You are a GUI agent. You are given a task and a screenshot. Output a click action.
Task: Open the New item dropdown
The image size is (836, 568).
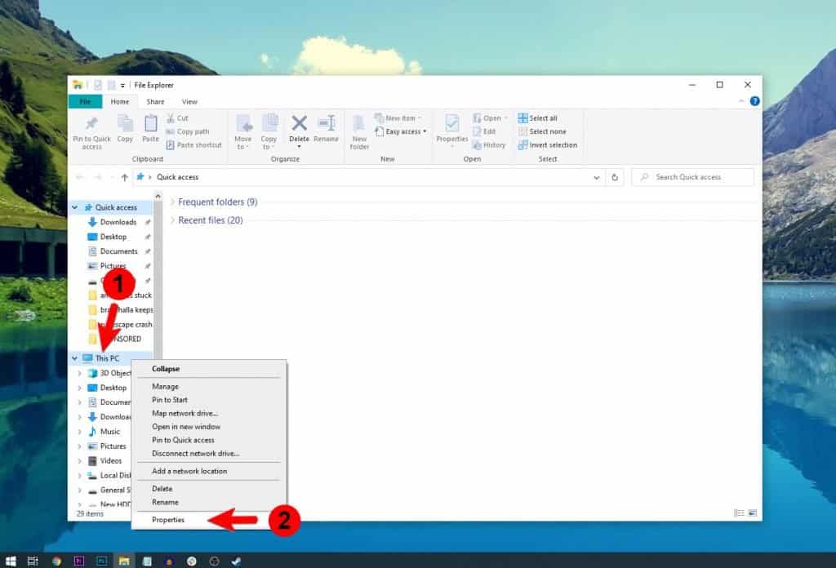tap(398, 118)
